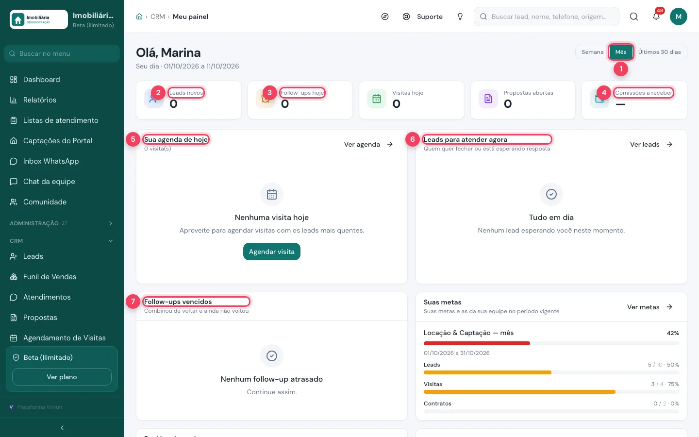Select the Listas de atendimento clipboard icon
Image resolution: width=699 pixels, height=437 pixels.
[x=14, y=120]
